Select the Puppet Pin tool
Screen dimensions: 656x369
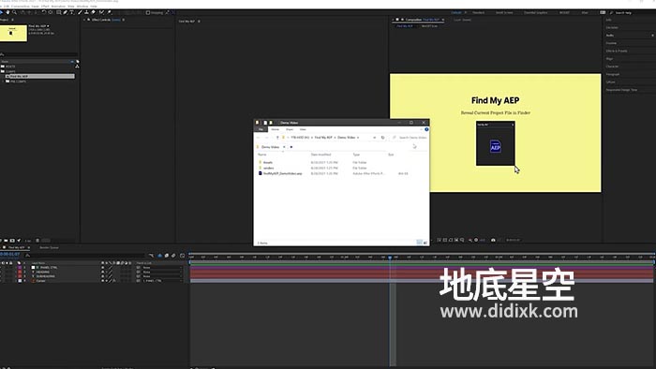click(110, 12)
